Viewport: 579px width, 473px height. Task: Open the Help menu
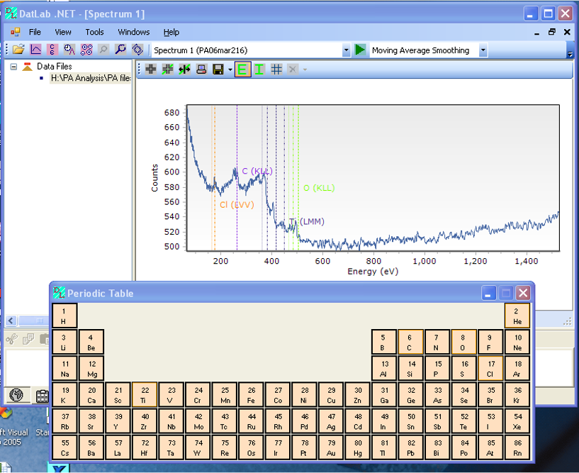[172, 32]
